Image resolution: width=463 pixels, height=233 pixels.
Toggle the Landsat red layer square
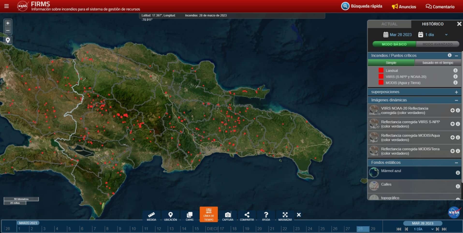coord(381,70)
